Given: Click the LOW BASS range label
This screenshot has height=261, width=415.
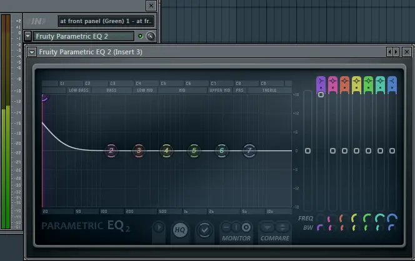Looking at the screenshot, I should tap(79, 90).
